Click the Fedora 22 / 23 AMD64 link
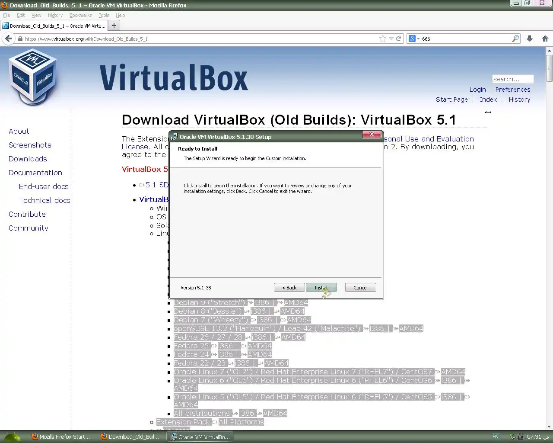Image resolution: width=553 pixels, height=443 pixels. tap(276, 363)
